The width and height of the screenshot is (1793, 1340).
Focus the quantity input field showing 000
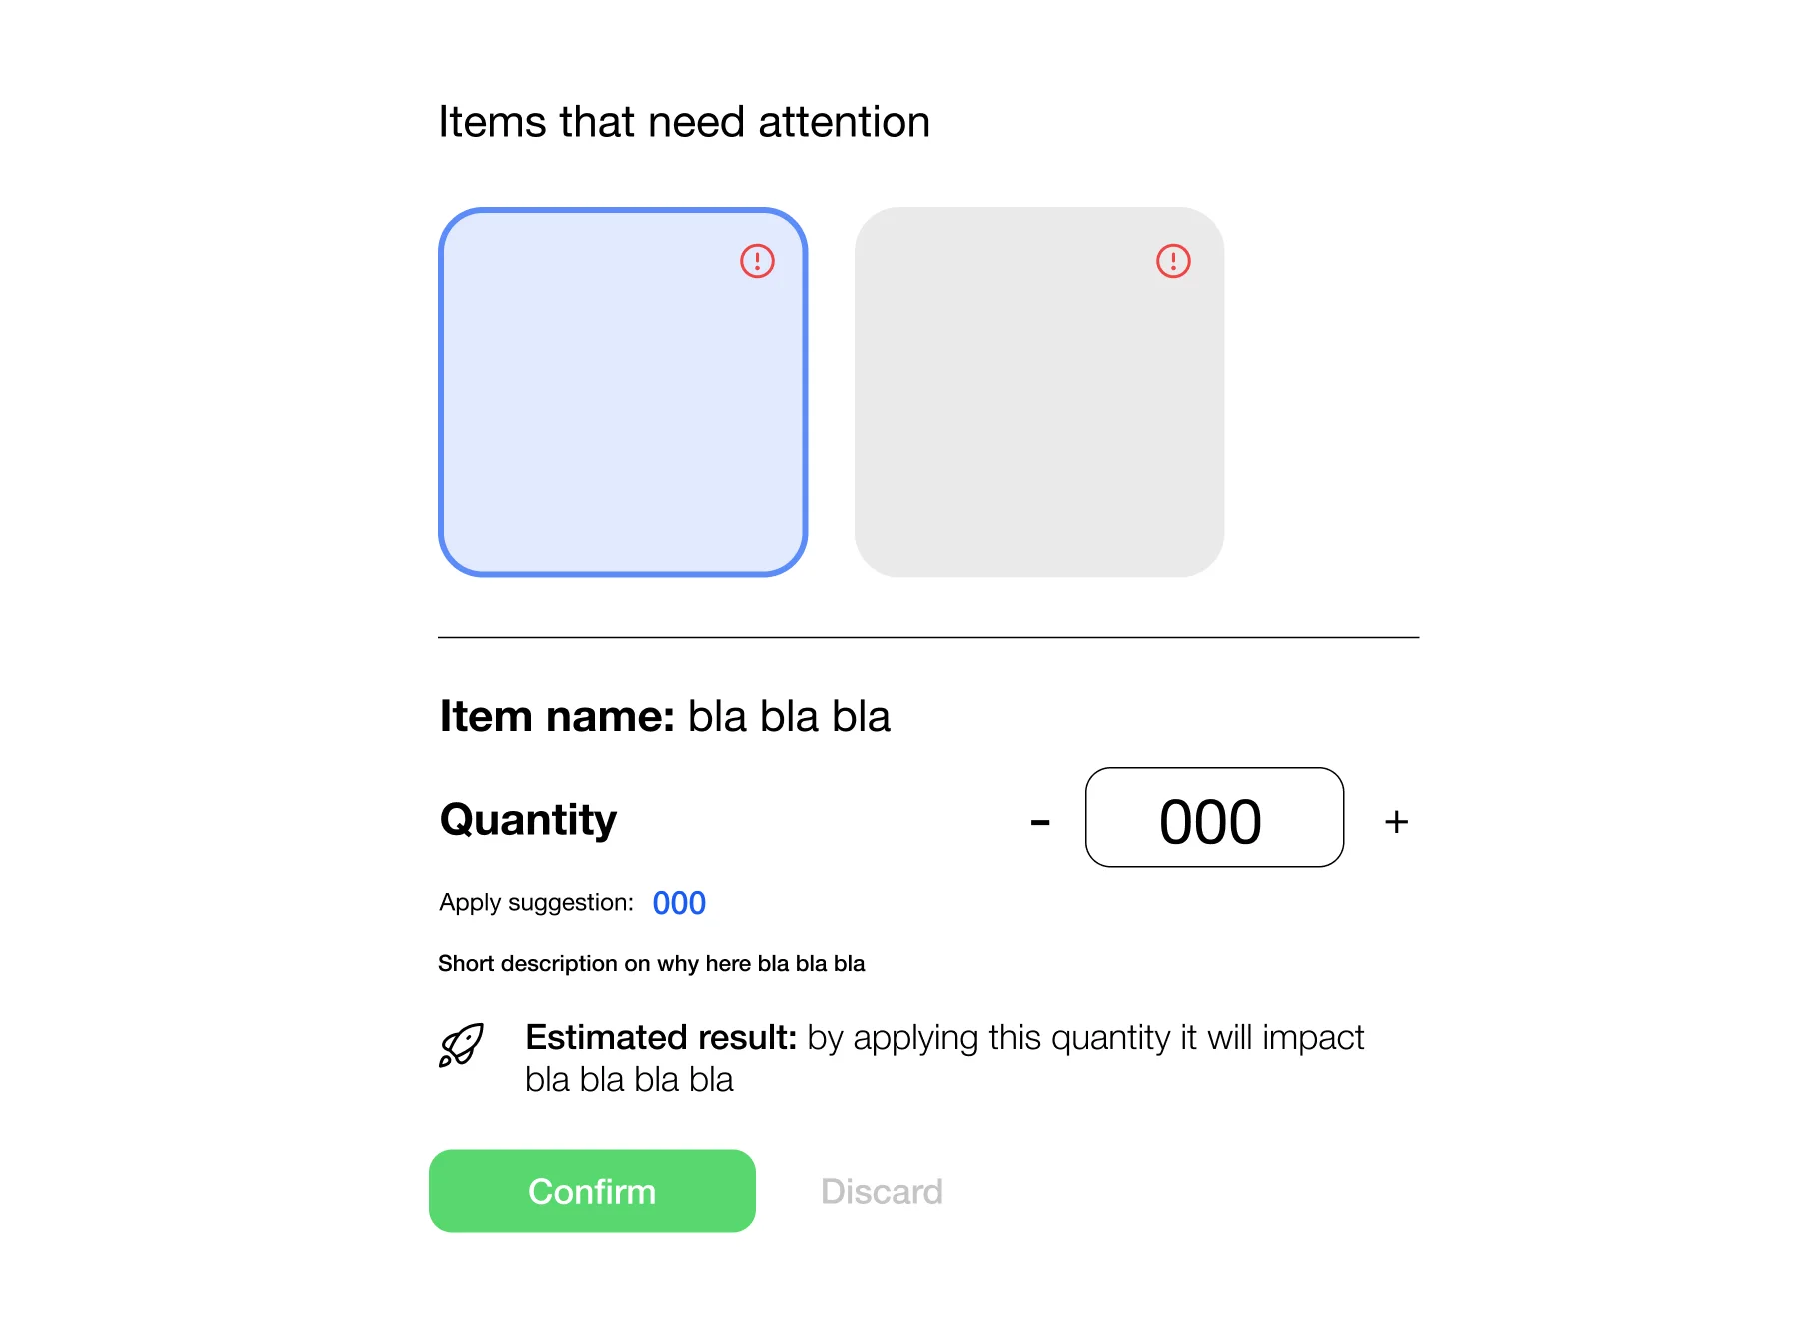pyautogui.click(x=1214, y=817)
